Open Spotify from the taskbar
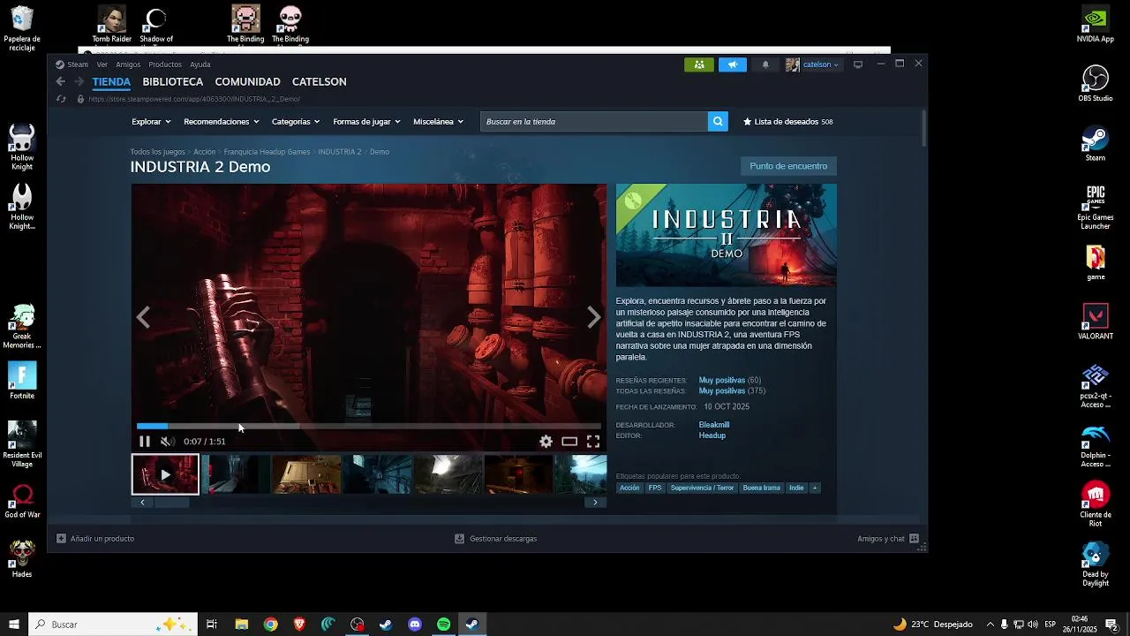Screen dimensions: 1130x636 pyautogui.click(x=444, y=625)
